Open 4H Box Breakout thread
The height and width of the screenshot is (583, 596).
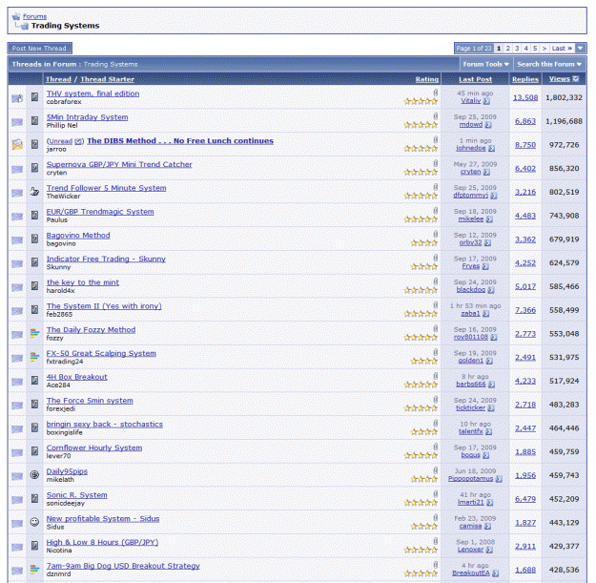pos(77,377)
